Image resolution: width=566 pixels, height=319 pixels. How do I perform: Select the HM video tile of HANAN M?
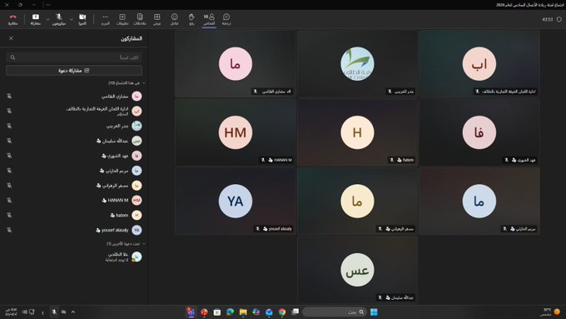pyautogui.click(x=236, y=132)
